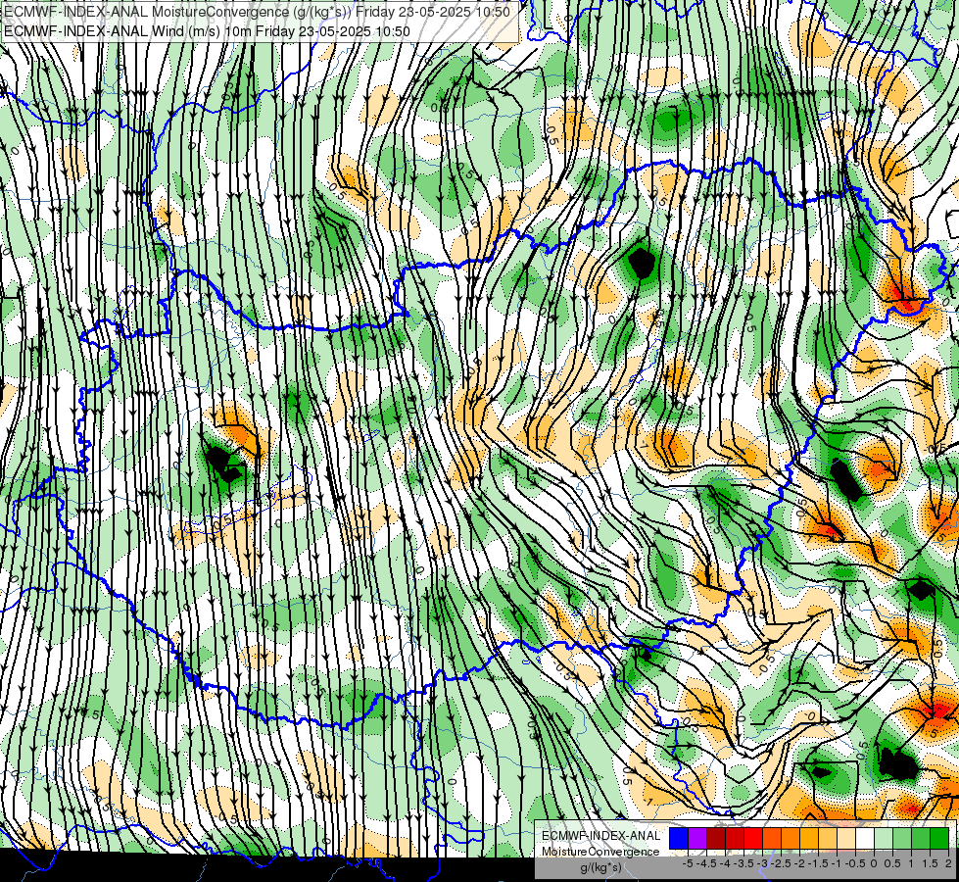The height and width of the screenshot is (882, 959).
Task: Click the purple legend swatch between -5 and -4.5
Action: (697, 838)
